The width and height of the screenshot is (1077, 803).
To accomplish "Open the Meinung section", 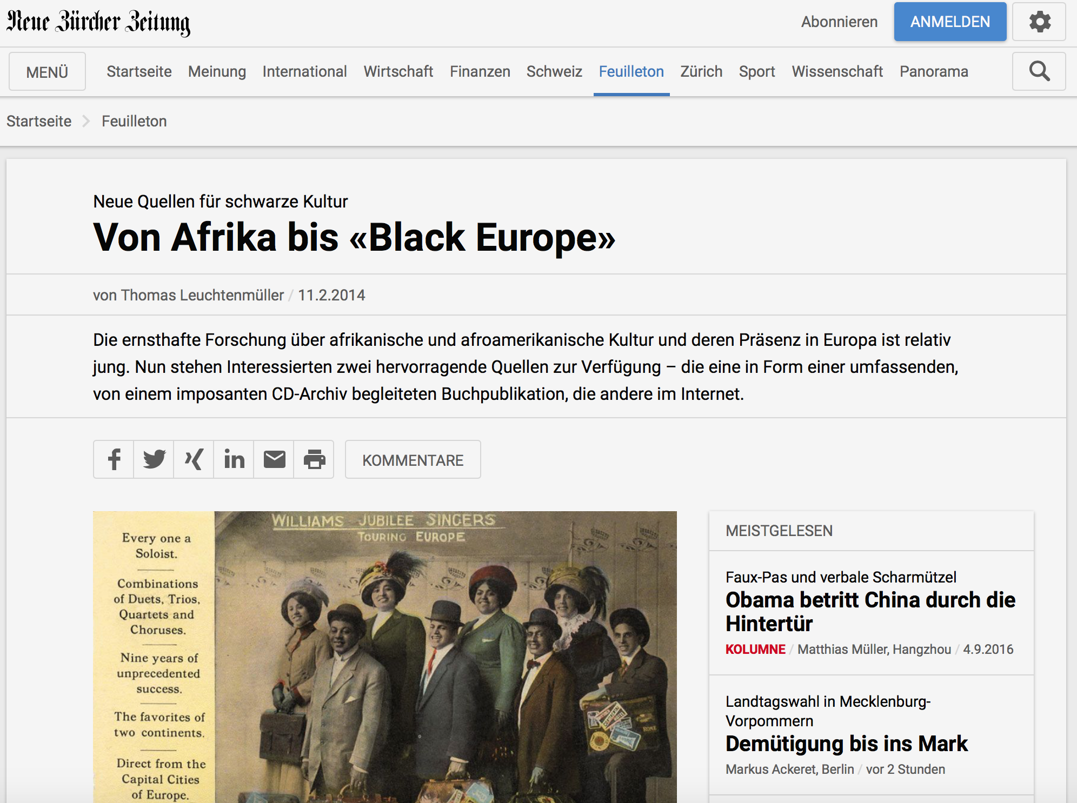I will tap(217, 71).
